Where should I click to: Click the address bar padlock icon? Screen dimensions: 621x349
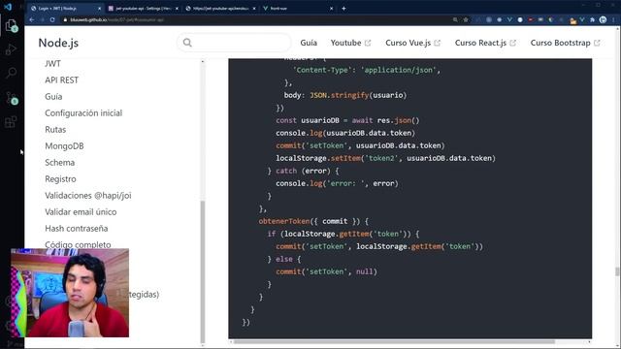point(65,19)
